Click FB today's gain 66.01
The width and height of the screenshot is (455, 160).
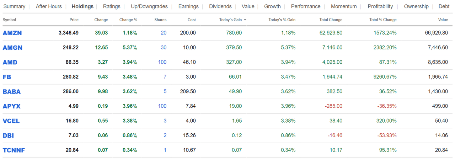235,77
